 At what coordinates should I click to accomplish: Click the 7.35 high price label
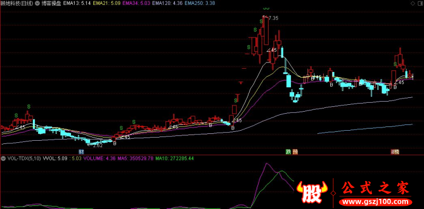[273, 18]
